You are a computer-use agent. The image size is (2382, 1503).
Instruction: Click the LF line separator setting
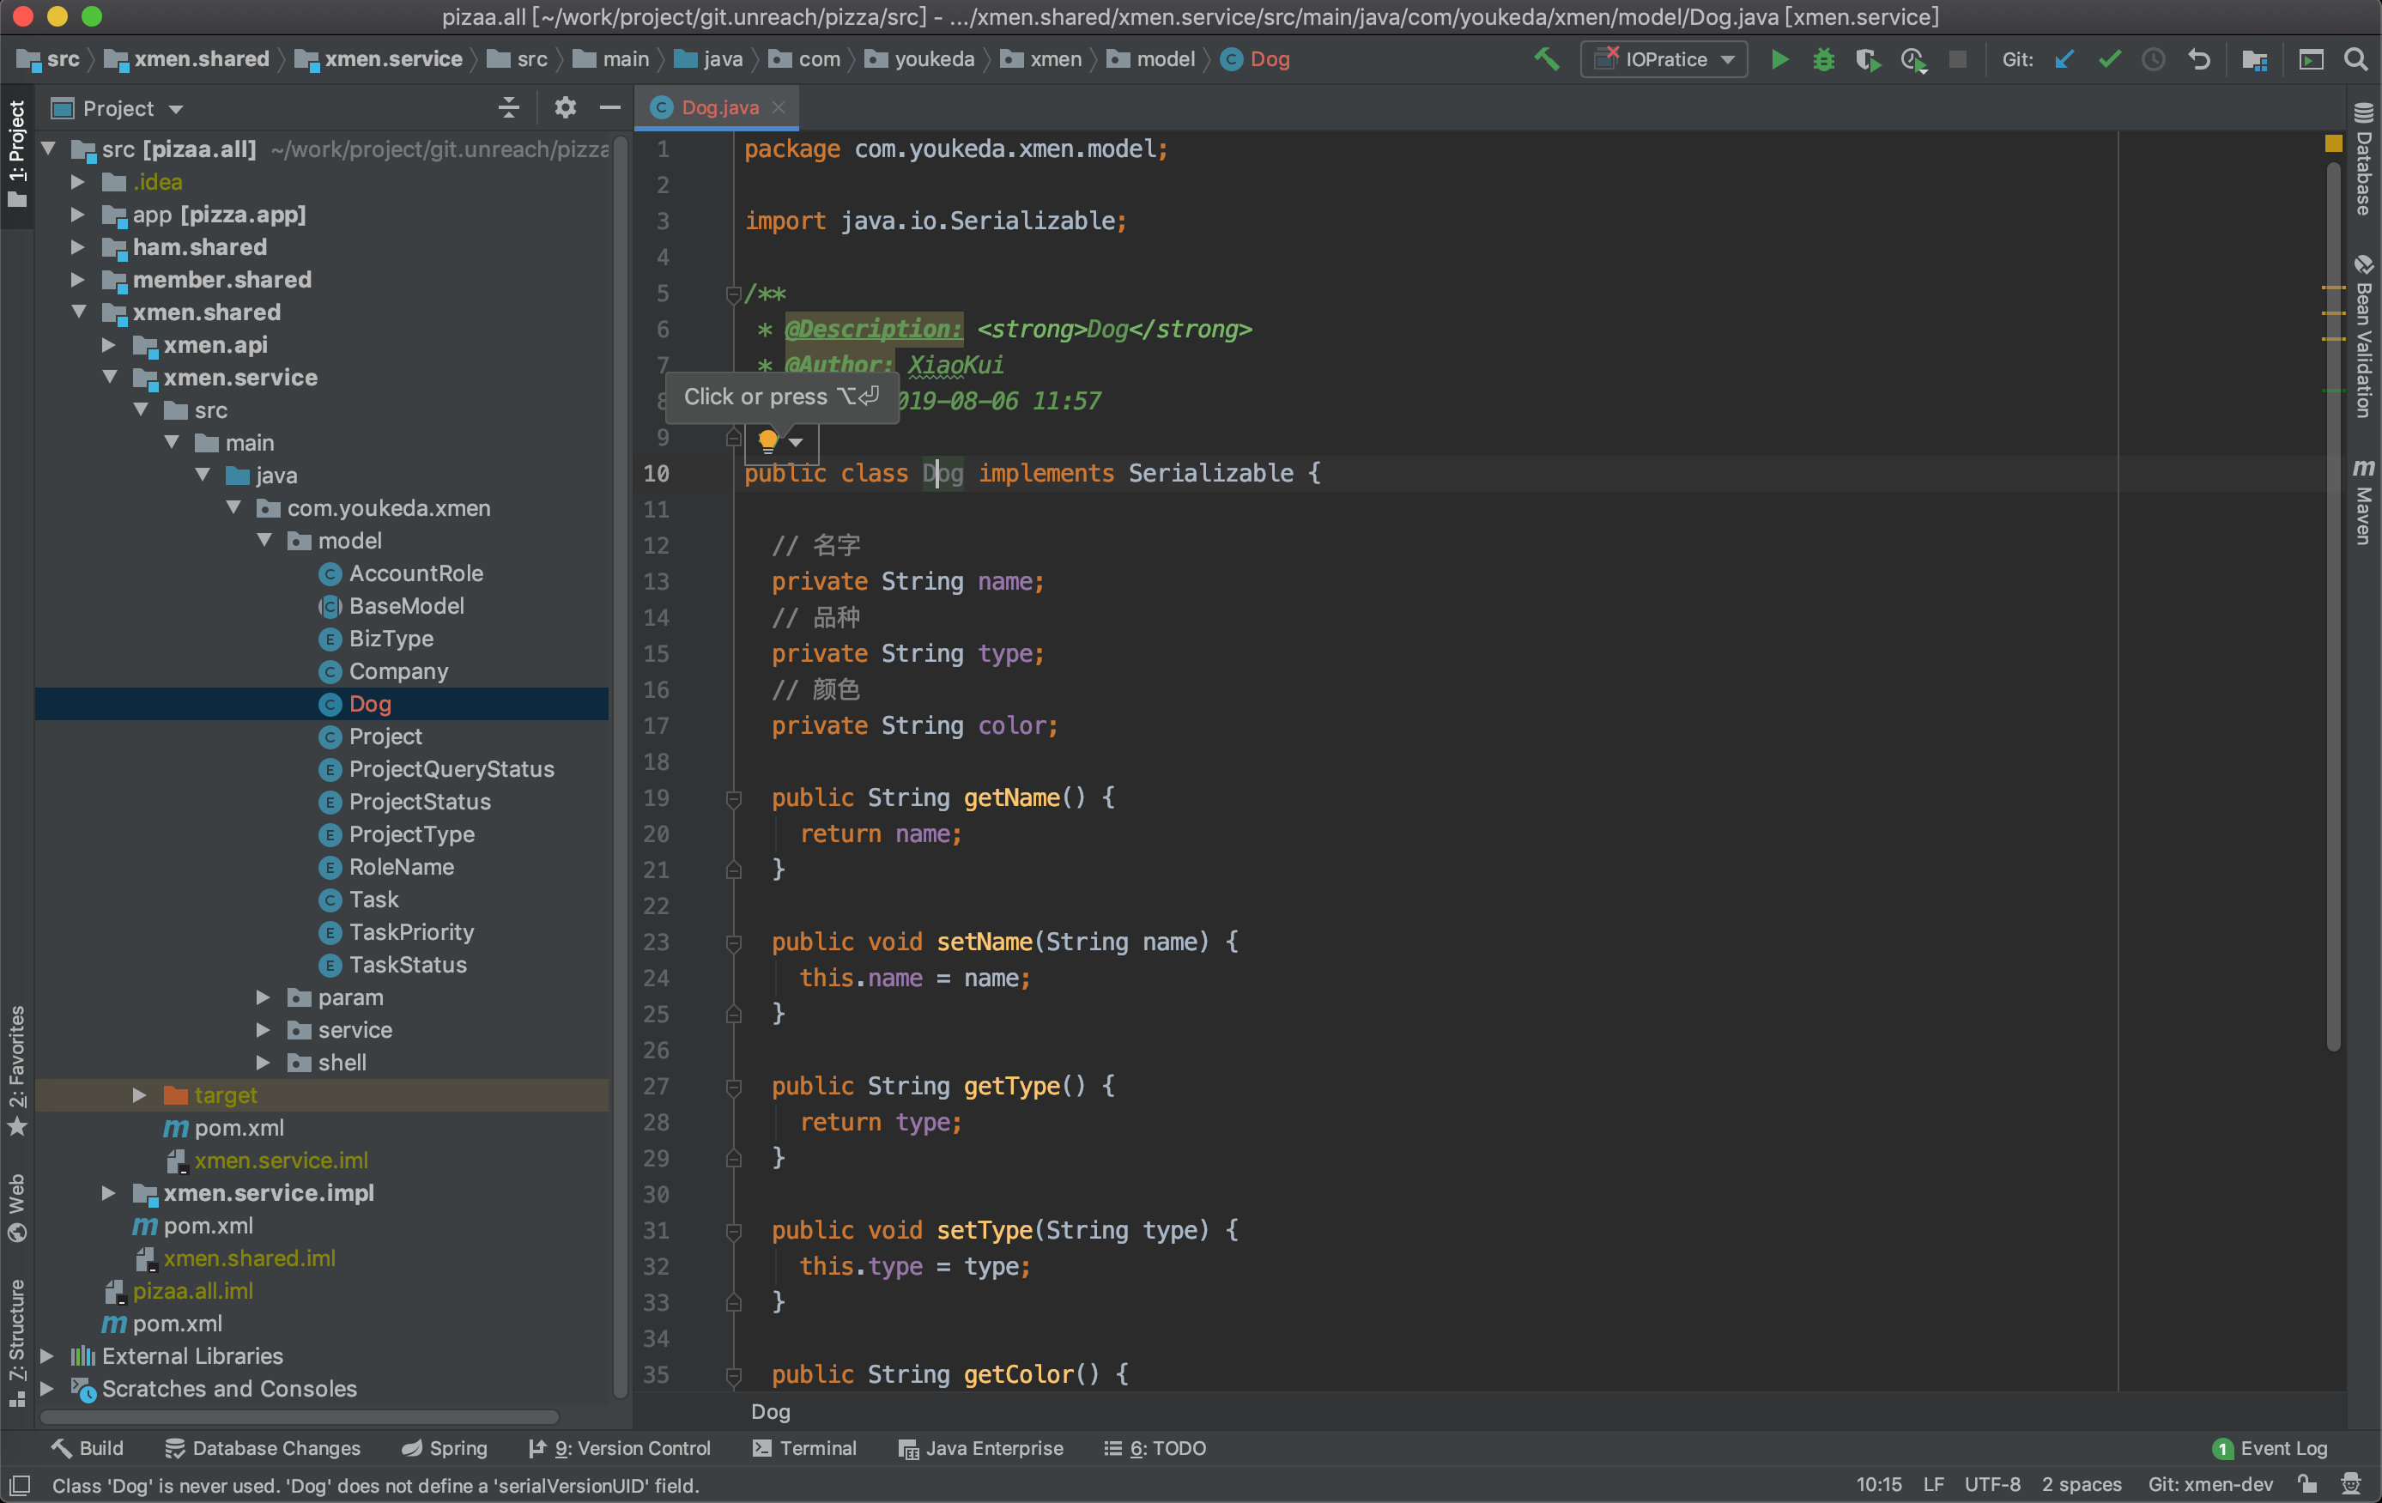coord(1934,1484)
